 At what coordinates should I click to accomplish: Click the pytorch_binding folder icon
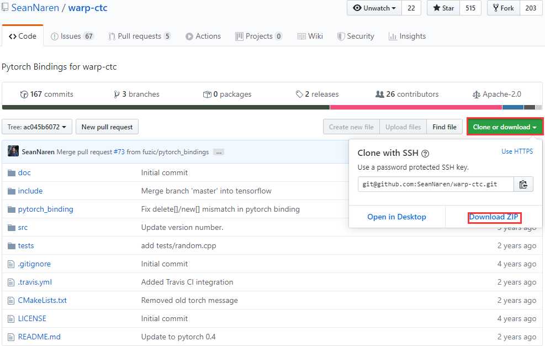12,209
